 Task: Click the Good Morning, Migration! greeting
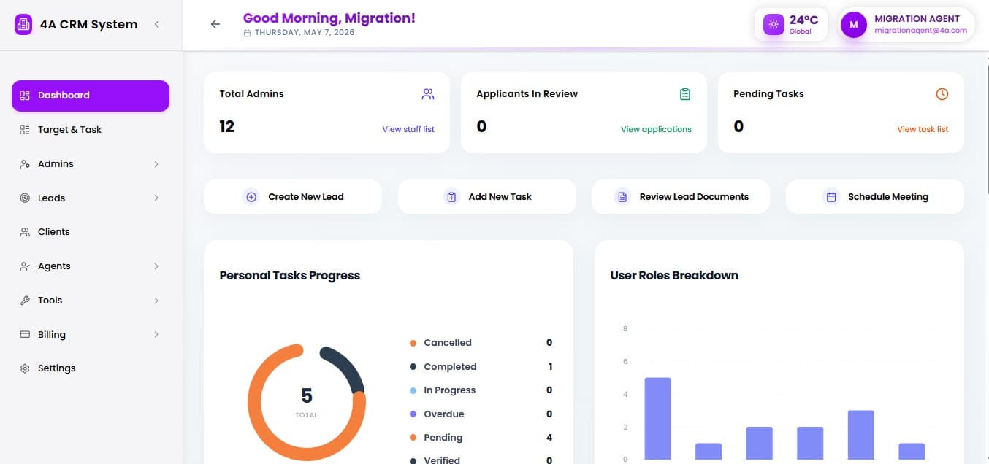click(329, 18)
